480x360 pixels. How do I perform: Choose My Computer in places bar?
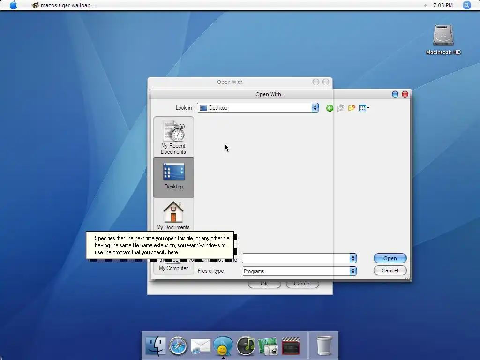[173, 268]
